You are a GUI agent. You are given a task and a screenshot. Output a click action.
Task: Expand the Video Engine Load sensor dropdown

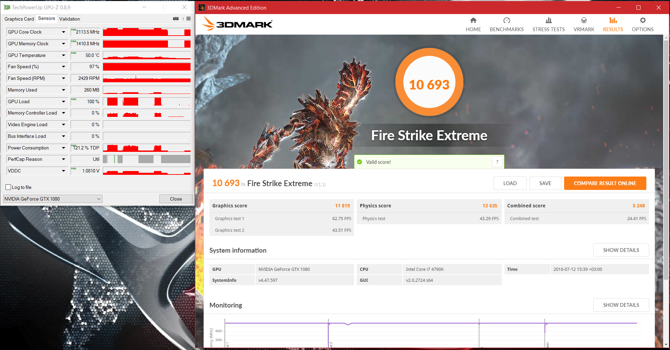[63, 124]
